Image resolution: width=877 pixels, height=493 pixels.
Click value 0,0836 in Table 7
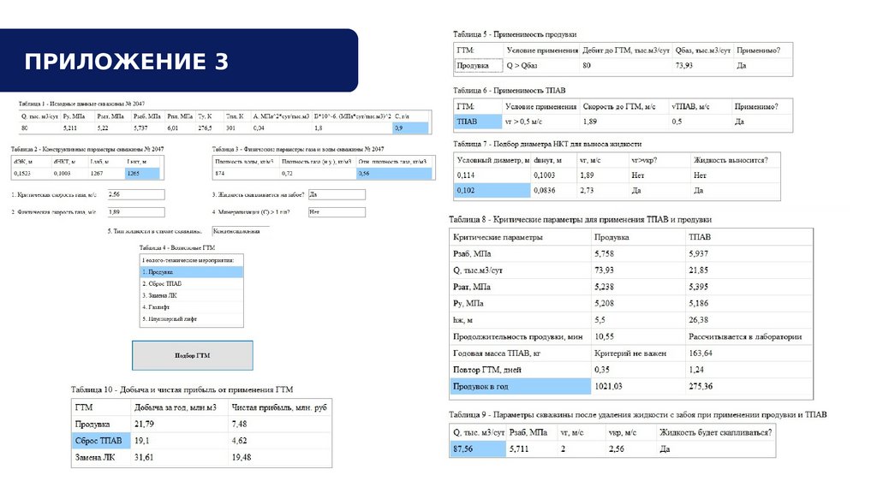pos(544,191)
